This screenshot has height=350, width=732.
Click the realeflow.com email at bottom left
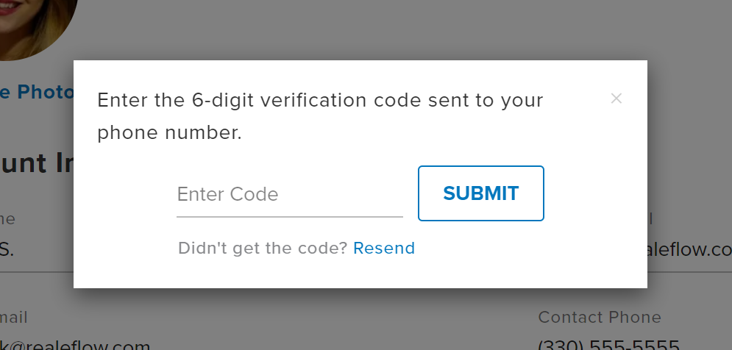click(75, 346)
